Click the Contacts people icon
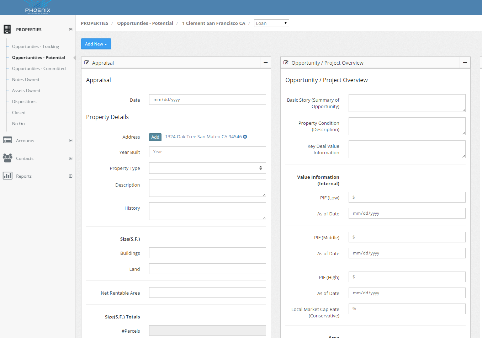This screenshot has height=338, width=482. (x=7, y=158)
